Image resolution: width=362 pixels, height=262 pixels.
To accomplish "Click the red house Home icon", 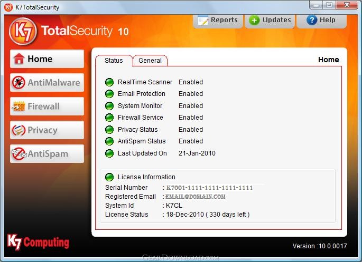I will click(19, 59).
